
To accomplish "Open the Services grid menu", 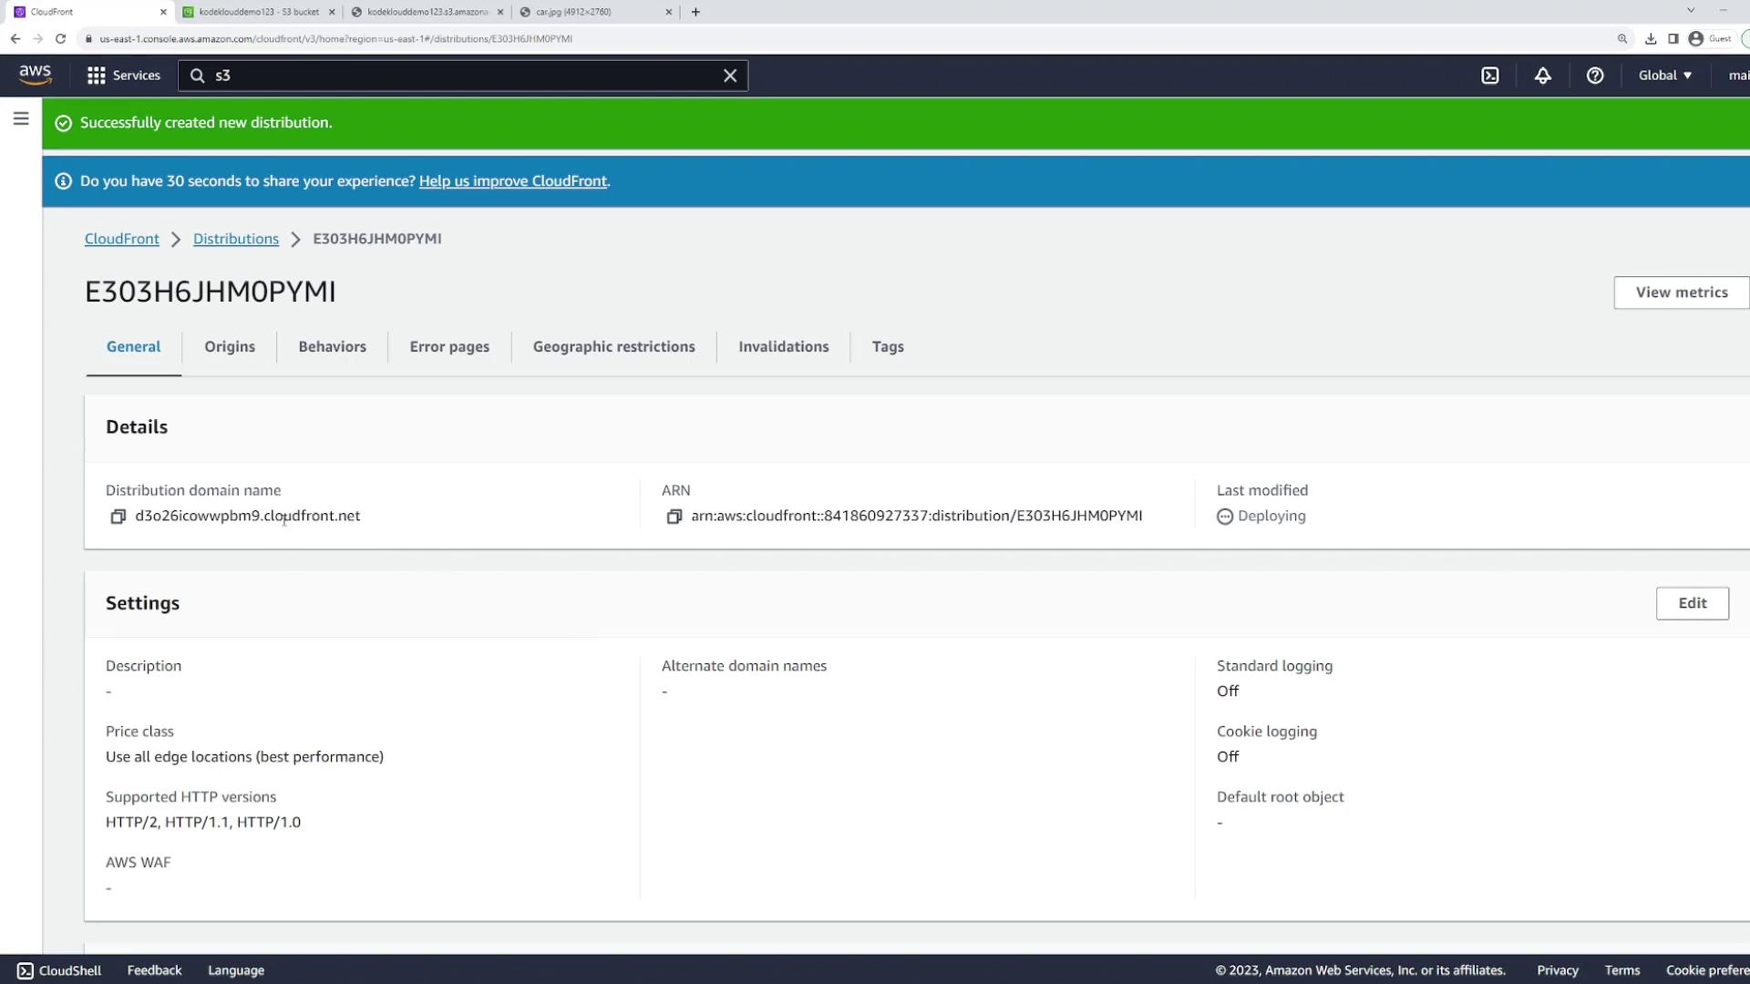I will tap(123, 76).
